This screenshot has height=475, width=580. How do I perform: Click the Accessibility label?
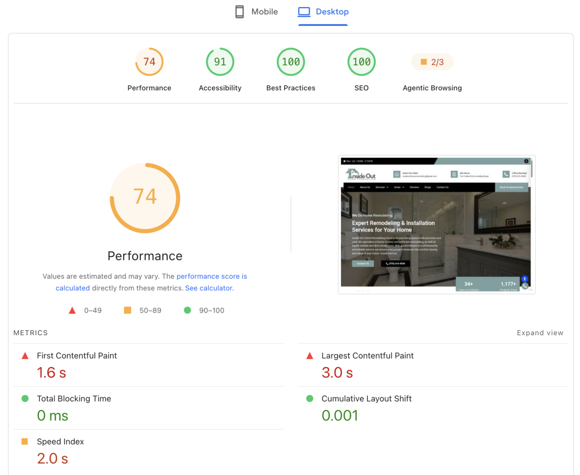point(220,88)
